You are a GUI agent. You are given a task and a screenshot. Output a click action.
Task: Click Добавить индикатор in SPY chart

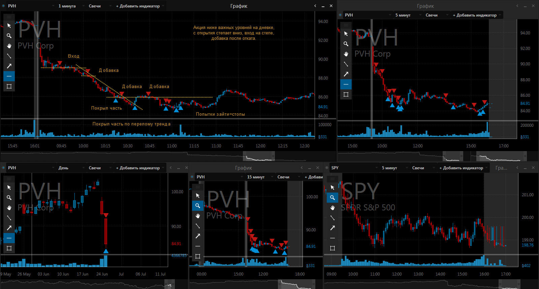click(463, 168)
